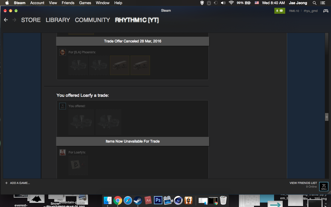Viewport: 331px width, 207px height.
Task: Open the STORE tab
Action: [31, 20]
